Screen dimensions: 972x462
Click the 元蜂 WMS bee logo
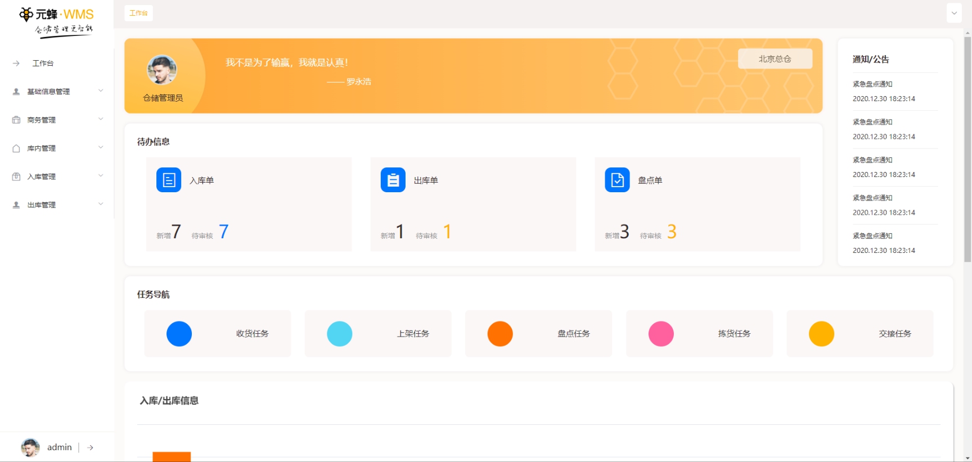(57, 21)
